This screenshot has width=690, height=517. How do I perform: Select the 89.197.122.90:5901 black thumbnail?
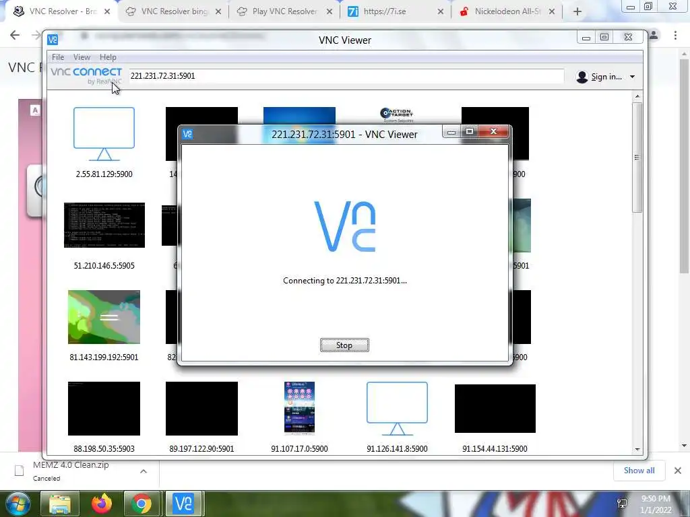201,409
